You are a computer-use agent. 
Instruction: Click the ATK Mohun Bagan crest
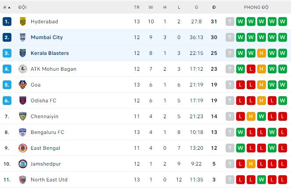(x=22, y=69)
